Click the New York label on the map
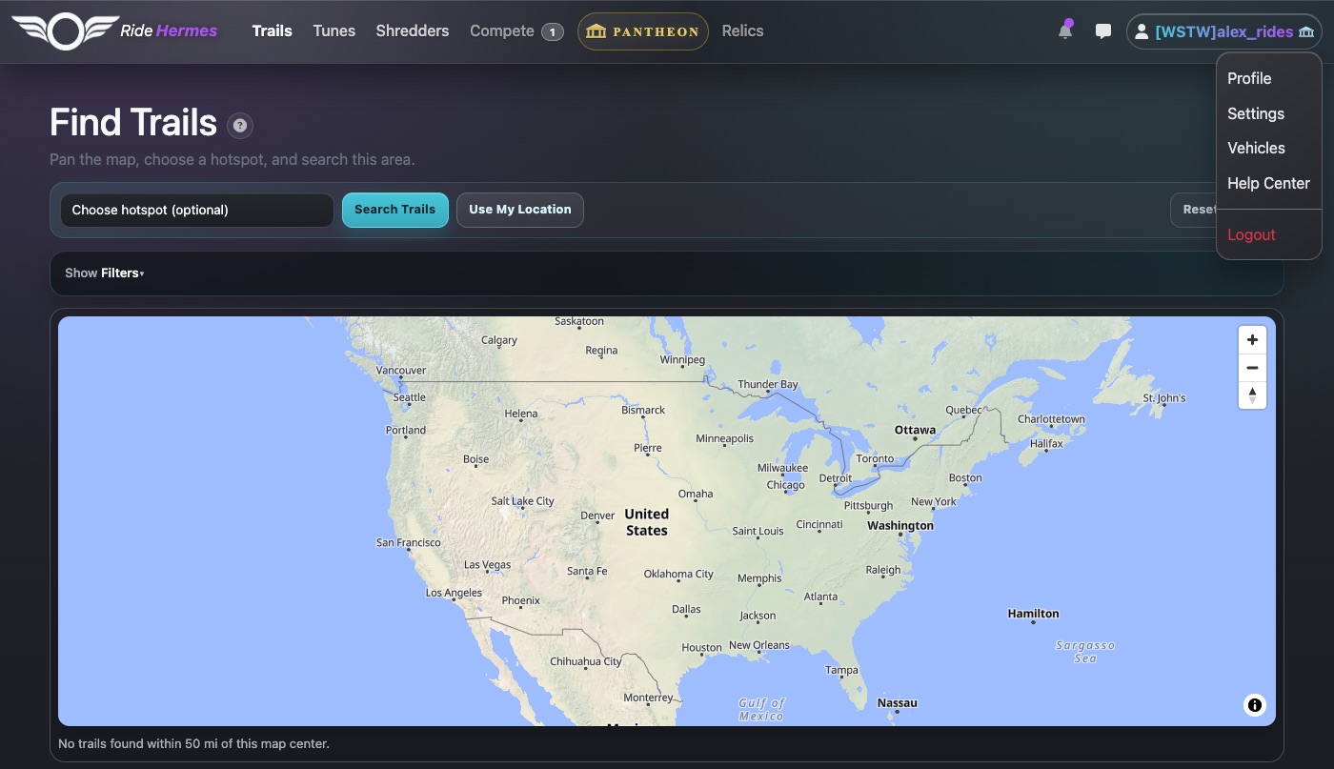 click(x=934, y=501)
